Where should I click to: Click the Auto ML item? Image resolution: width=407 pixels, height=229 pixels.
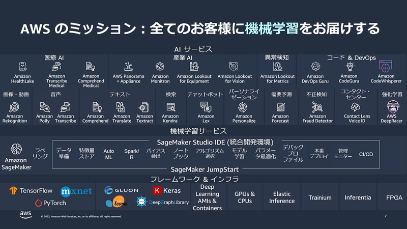(x=109, y=154)
